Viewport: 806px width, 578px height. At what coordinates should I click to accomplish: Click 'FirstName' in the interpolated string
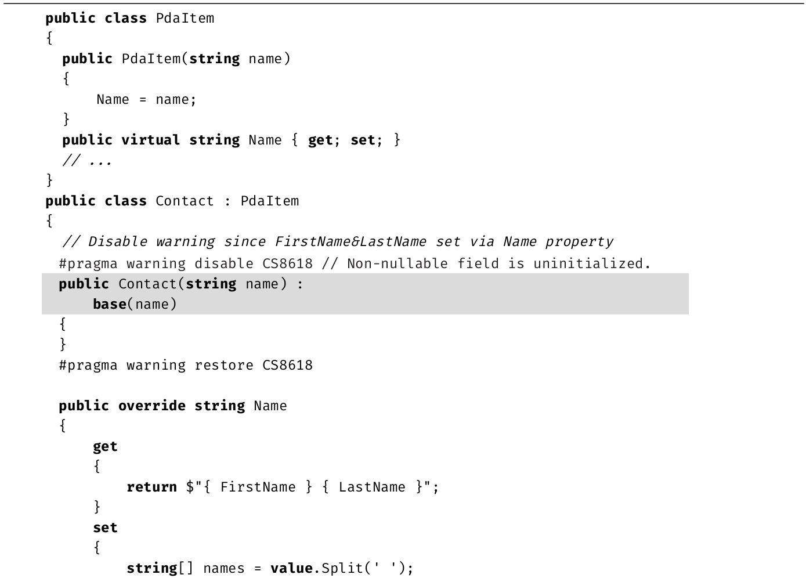point(258,487)
